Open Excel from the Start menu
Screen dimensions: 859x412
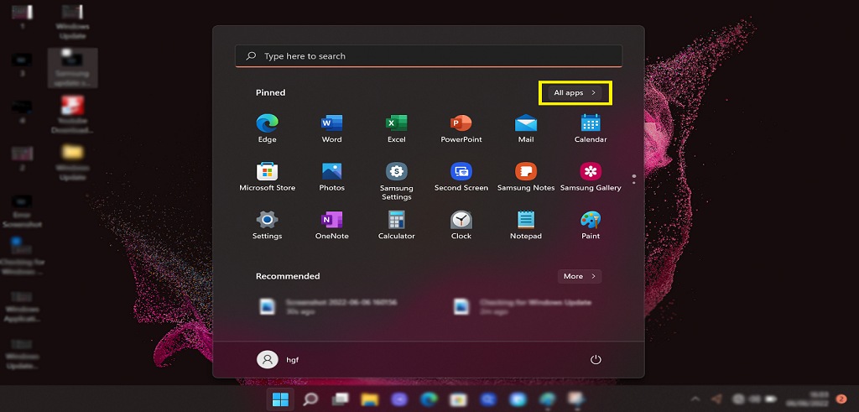(x=396, y=128)
